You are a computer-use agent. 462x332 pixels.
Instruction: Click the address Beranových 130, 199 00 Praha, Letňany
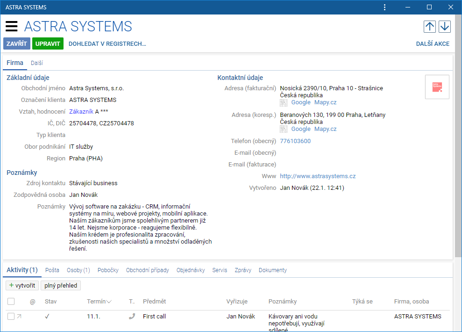pyautogui.click(x=333, y=115)
